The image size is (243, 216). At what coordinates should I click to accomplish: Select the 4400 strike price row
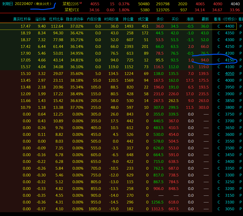(229, 26)
